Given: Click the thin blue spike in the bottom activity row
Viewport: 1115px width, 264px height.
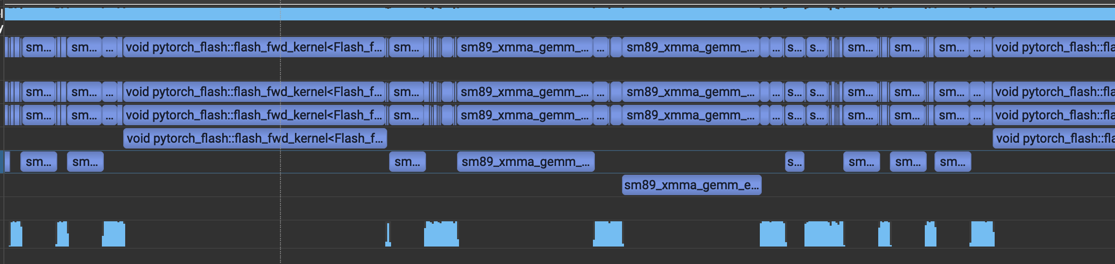Looking at the screenshot, I should coord(388,234).
